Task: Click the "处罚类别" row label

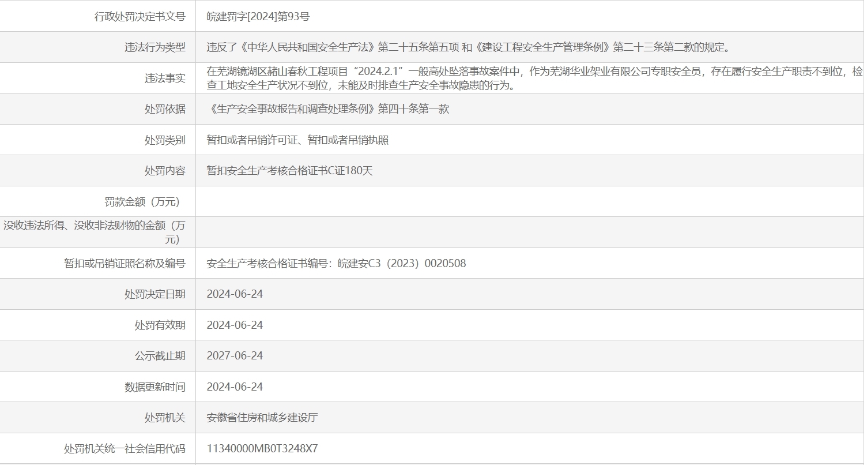Action: point(165,140)
